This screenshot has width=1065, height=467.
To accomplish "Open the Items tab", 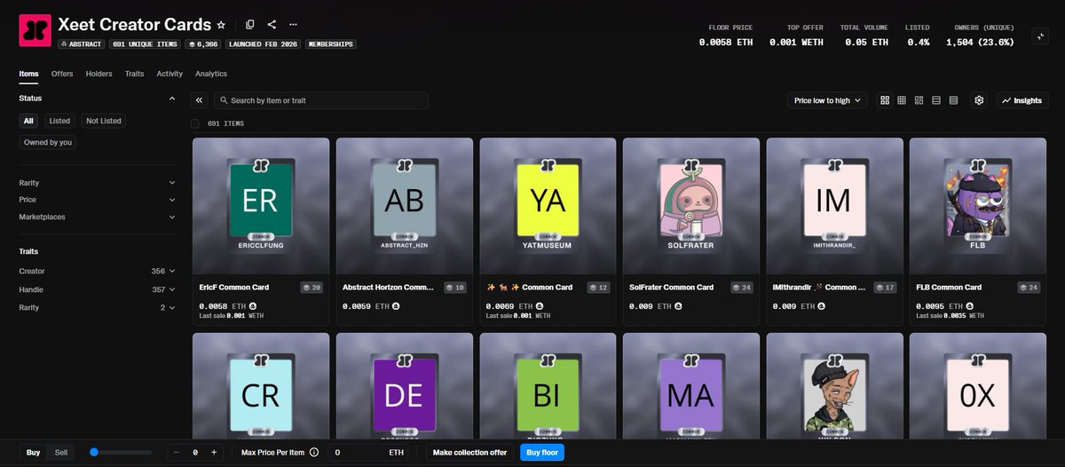I will (x=29, y=74).
